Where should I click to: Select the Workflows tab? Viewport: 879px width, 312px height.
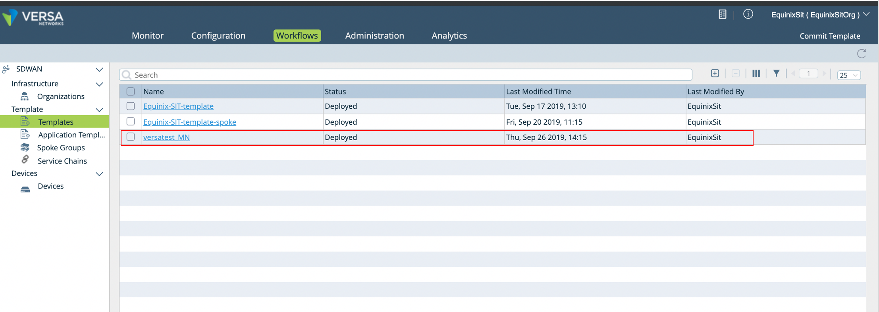[x=297, y=35]
